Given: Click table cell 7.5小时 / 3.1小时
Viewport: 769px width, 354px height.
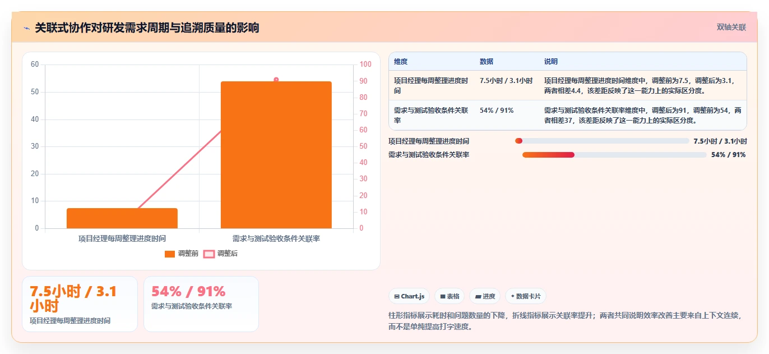Looking at the screenshot, I should (x=506, y=81).
